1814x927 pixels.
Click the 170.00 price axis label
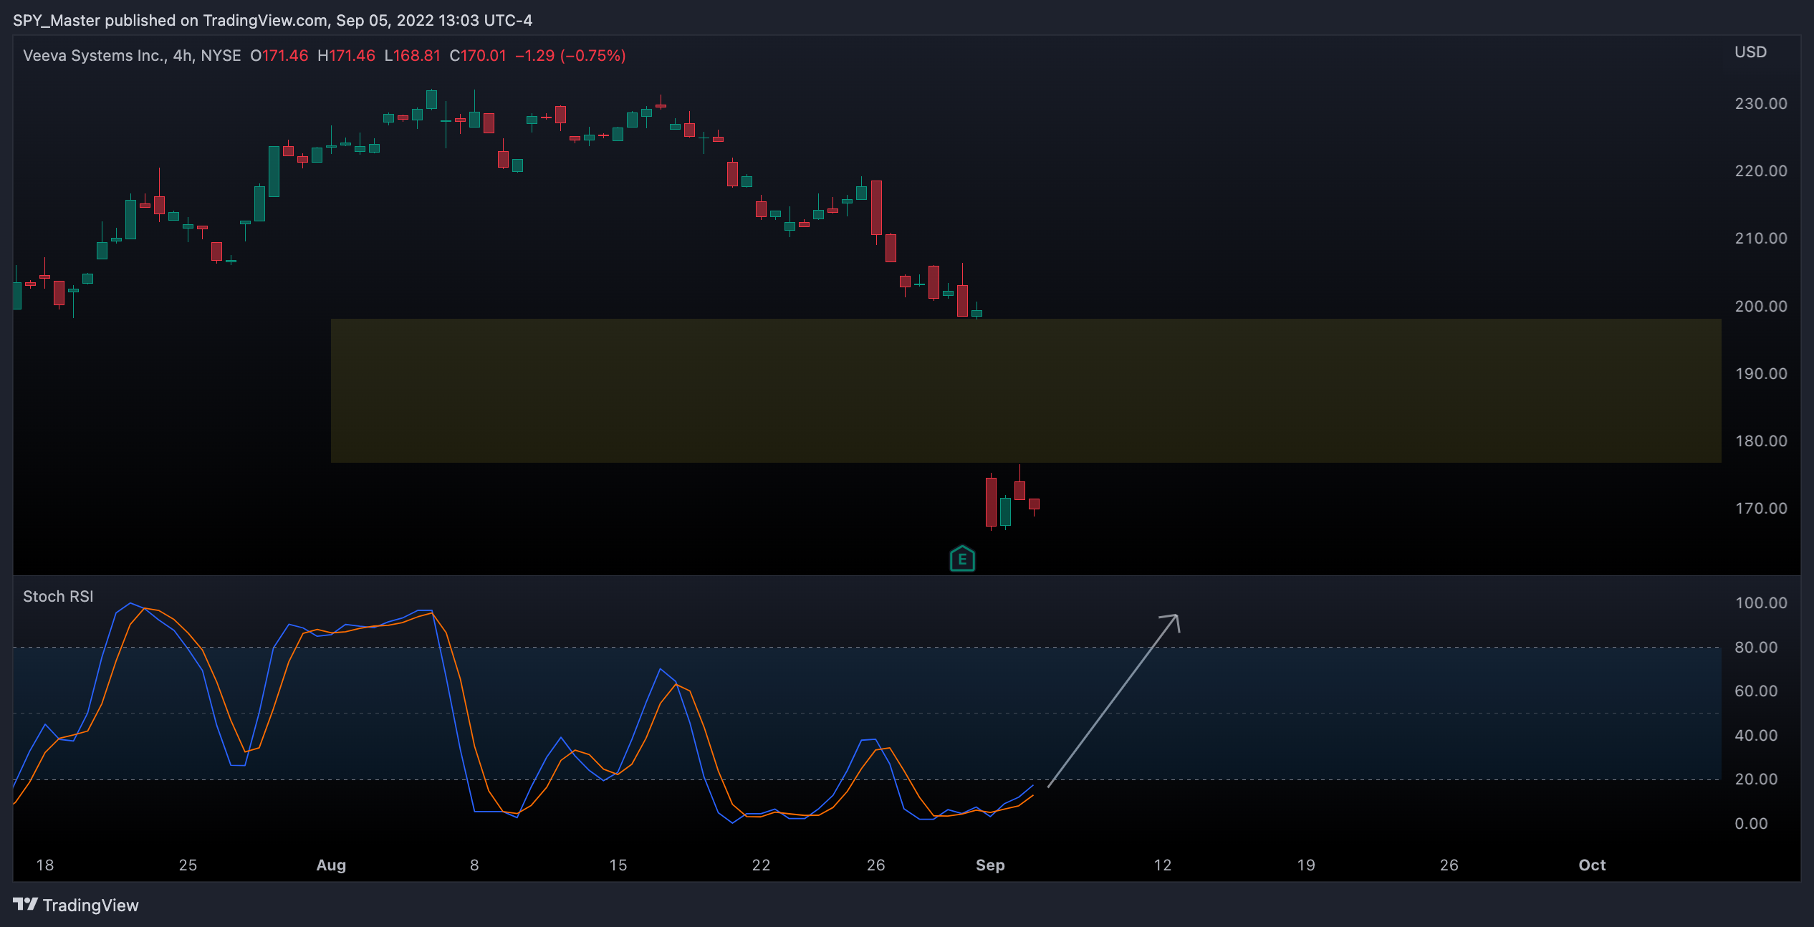point(1761,509)
